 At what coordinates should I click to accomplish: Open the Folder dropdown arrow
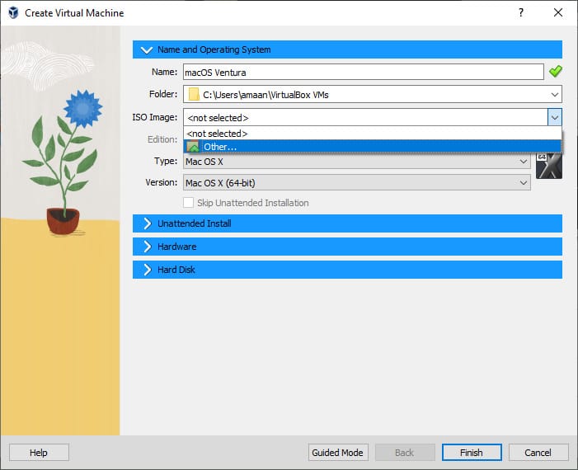pyautogui.click(x=555, y=95)
